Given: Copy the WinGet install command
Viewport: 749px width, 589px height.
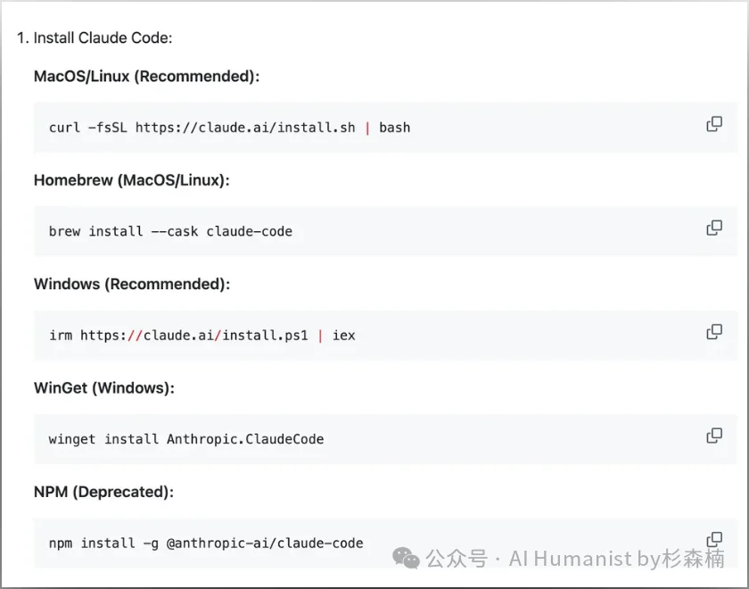Looking at the screenshot, I should pos(714,436).
